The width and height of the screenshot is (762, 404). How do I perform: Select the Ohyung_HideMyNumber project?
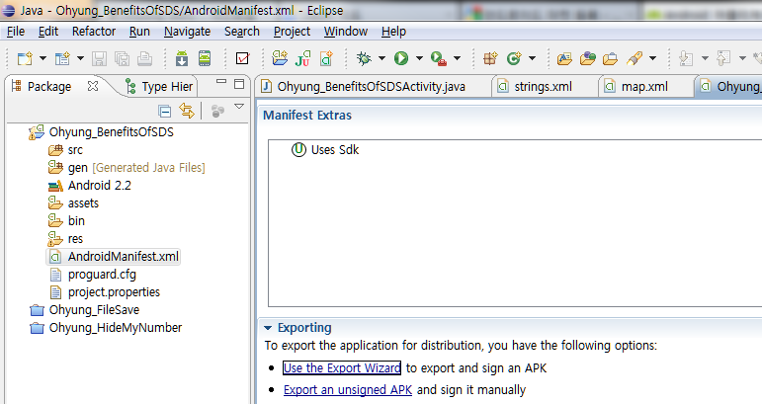115,328
